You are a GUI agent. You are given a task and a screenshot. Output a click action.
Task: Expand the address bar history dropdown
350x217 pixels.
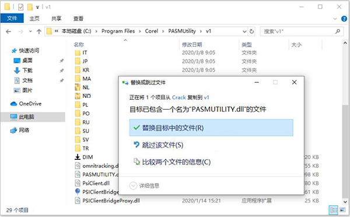(x=244, y=32)
